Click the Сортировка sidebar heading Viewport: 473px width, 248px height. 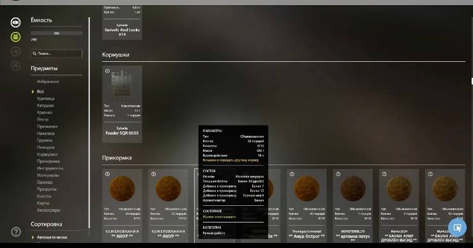47,224
